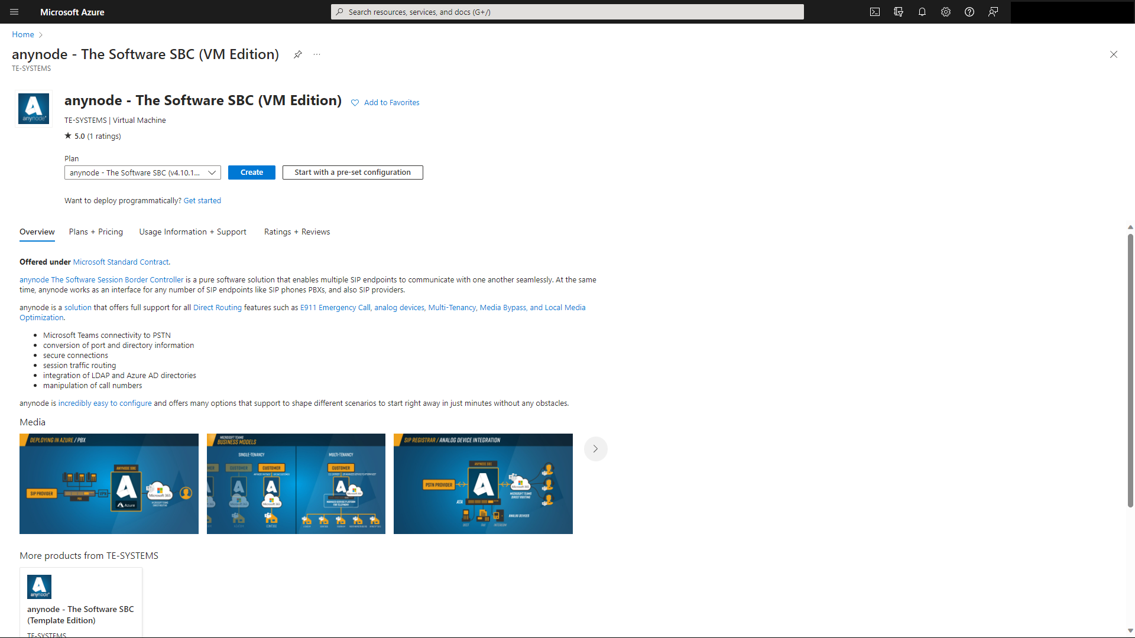Expand the Plan dropdown
The image size is (1135, 638).
142,172
